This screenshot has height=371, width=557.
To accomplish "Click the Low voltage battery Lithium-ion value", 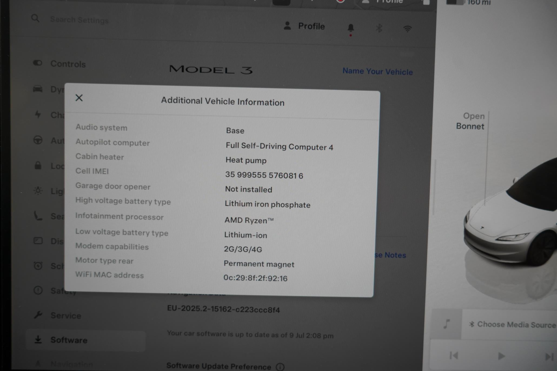I will click(246, 235).
